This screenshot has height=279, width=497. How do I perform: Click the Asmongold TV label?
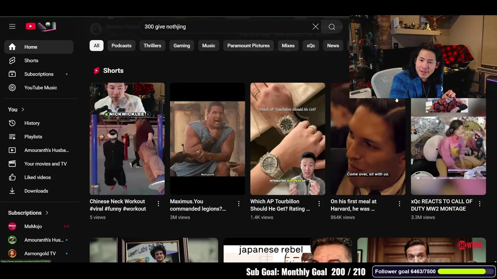click(40, 253)
